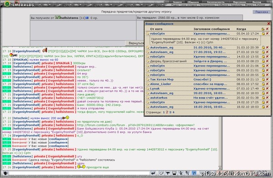Open спасибки за подар... message subject
Screen dimensions: 273x178
point(210,84)
